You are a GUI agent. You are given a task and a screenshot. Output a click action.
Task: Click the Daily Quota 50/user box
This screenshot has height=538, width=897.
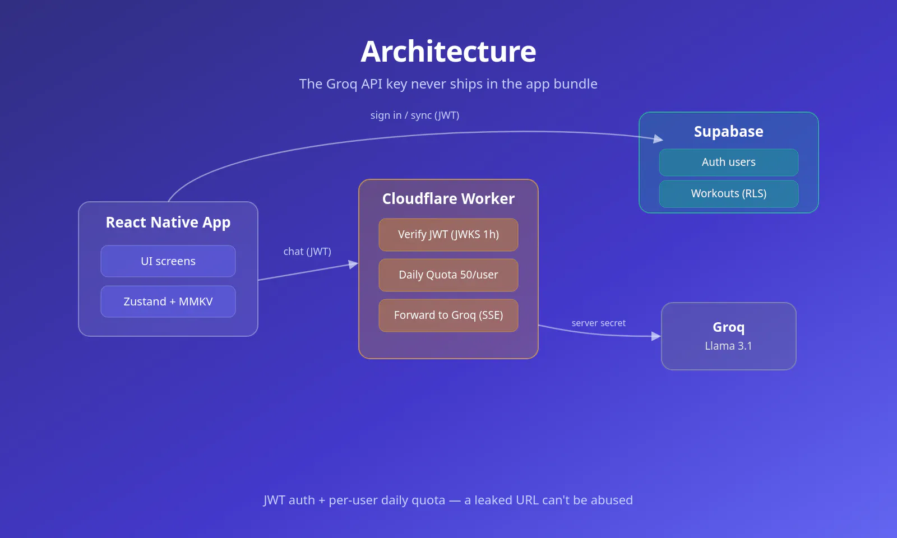[449, 275]
